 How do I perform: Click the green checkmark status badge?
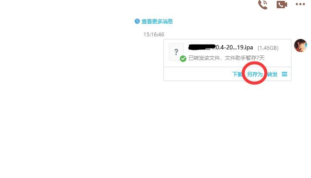click(183, 58)
